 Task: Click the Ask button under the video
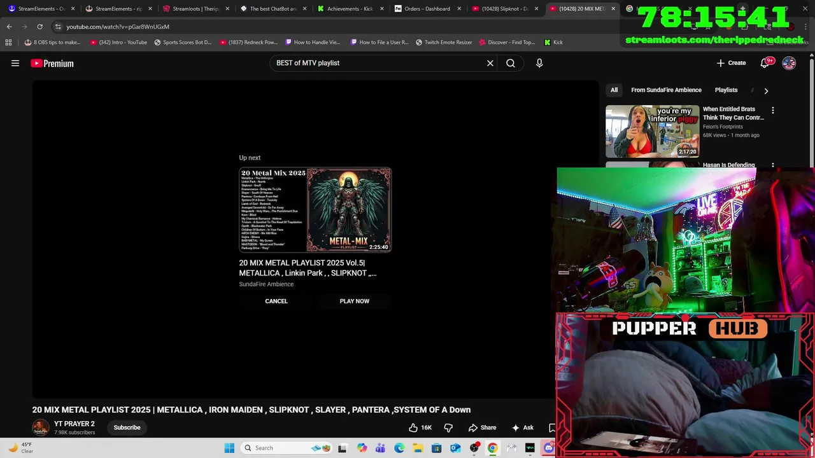[522, 427]
